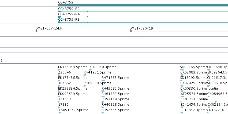
Task: Click the EK239834.5prime label
Action: point(73,89)
